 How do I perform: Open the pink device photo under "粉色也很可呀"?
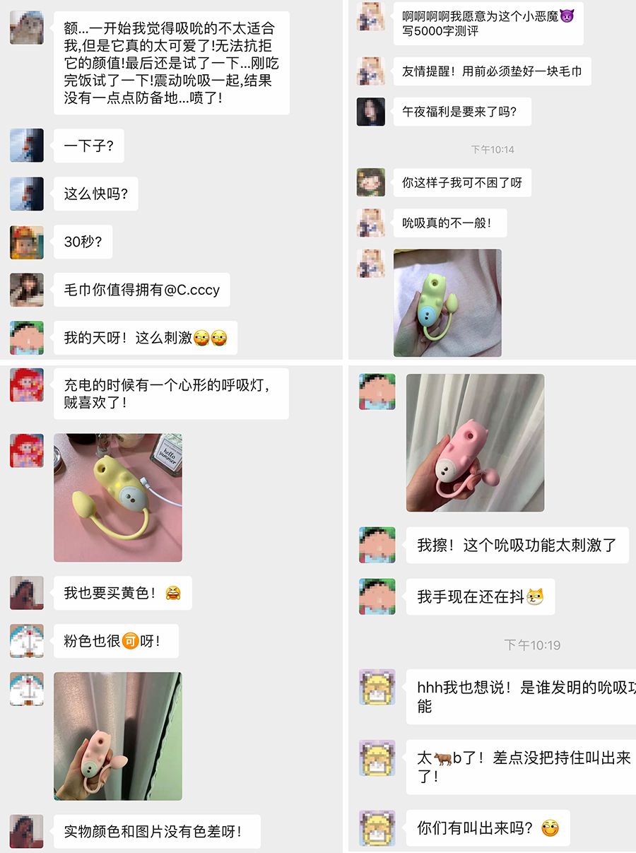pyautogui.click(x=118, y=736)
